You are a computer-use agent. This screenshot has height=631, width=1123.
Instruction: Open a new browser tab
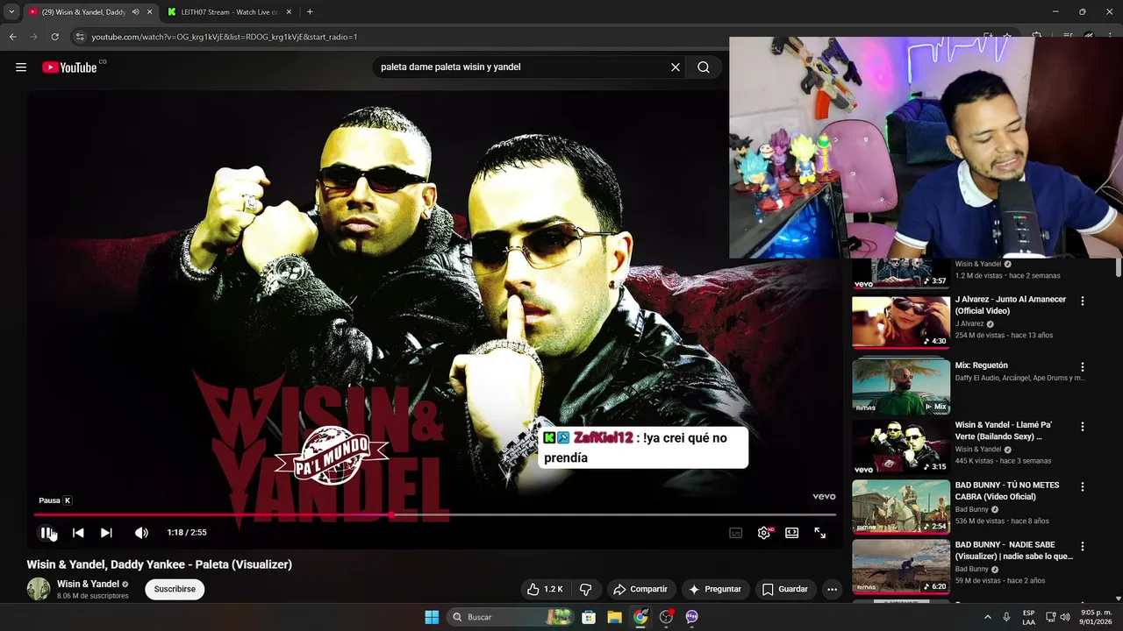pyautogui.click(x=310, y=11)
